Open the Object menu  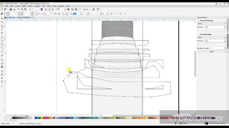click(x=24, y=6)
